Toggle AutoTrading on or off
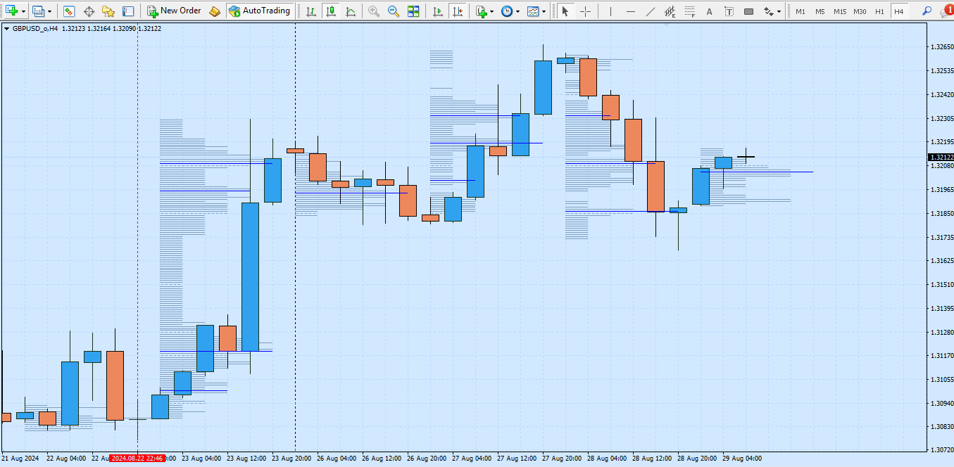The width and height of the screenshot is (954, 467). (259, 11)
